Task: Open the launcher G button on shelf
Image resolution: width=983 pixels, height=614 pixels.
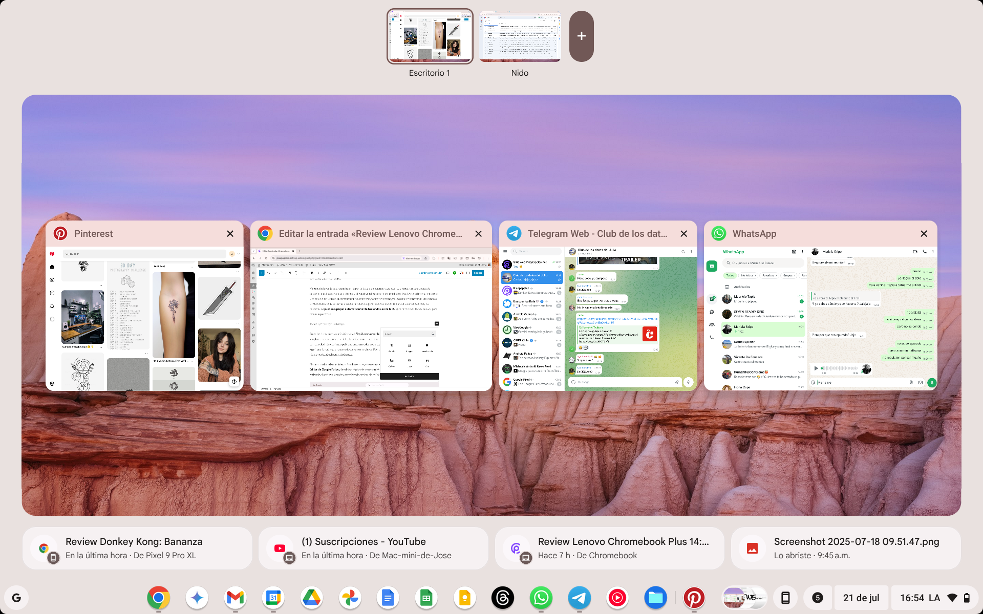Action: point(16,598)
